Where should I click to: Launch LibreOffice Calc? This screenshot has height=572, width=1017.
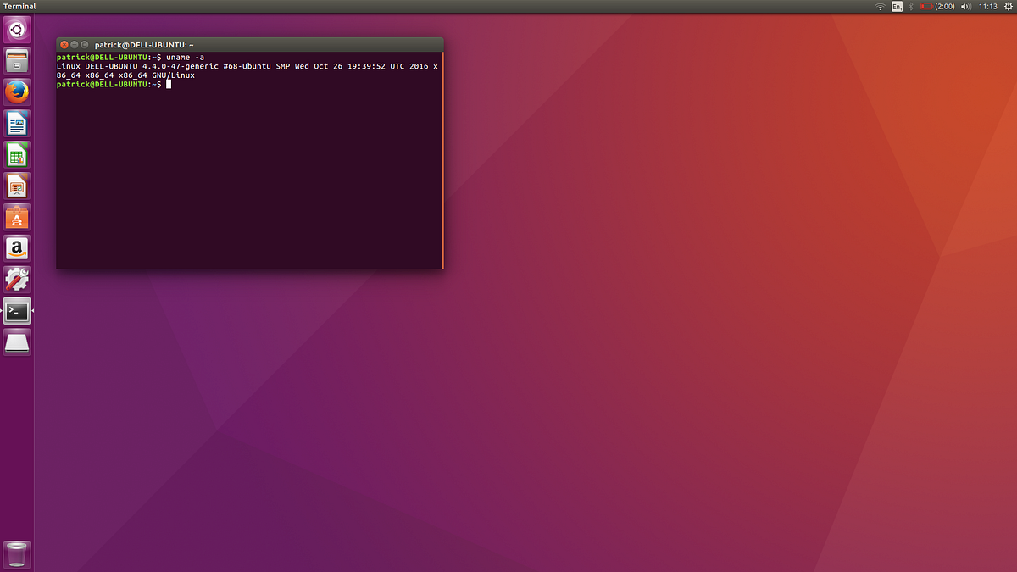(x=16, y=154)
